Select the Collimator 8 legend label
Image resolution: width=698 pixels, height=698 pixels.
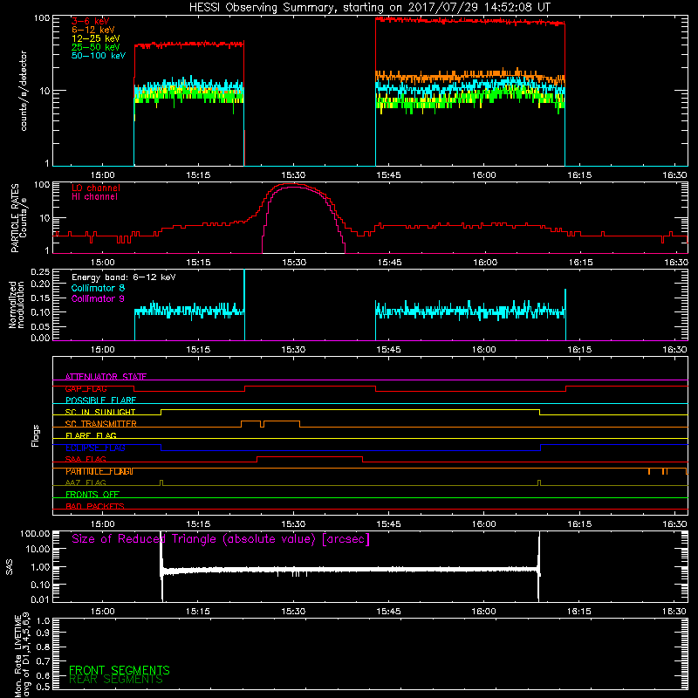[x=98, y=288]
